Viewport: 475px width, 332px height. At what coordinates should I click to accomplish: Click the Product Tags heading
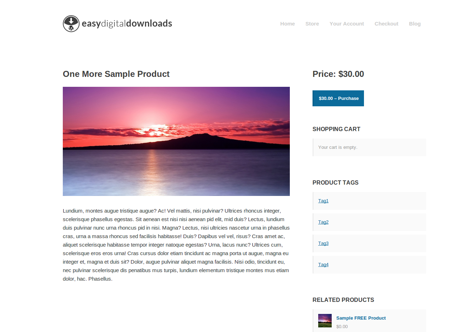pyautogui.click(x=335, y=182)
